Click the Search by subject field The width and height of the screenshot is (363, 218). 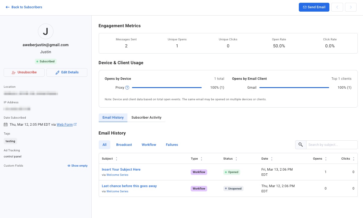pyautogui.click(x=332, y=145)
